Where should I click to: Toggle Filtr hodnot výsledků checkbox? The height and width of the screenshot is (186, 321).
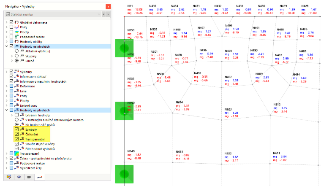[17, 148]
